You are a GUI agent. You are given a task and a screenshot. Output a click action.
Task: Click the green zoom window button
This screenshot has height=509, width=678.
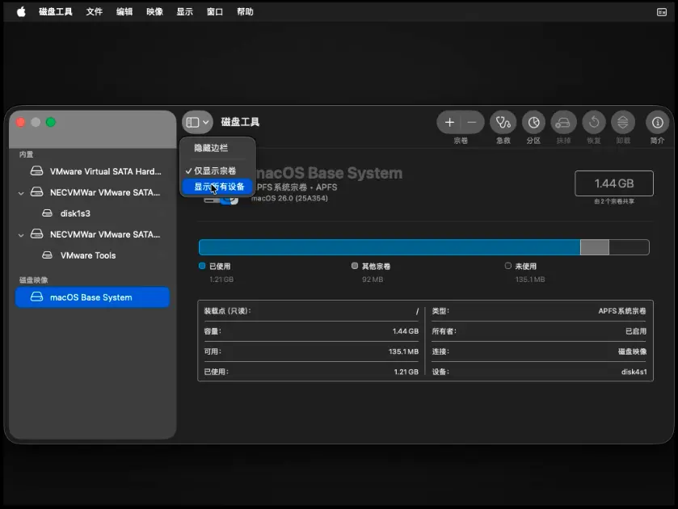(51, 122)
